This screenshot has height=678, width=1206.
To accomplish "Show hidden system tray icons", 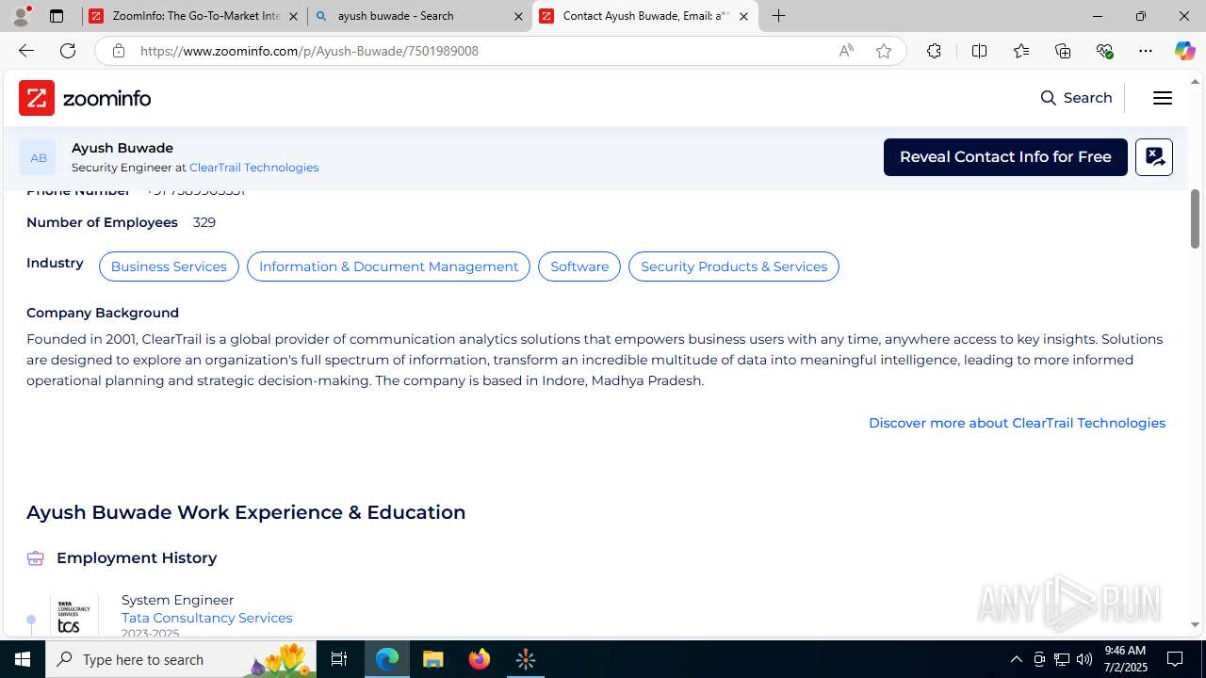I will (1016, 659).
